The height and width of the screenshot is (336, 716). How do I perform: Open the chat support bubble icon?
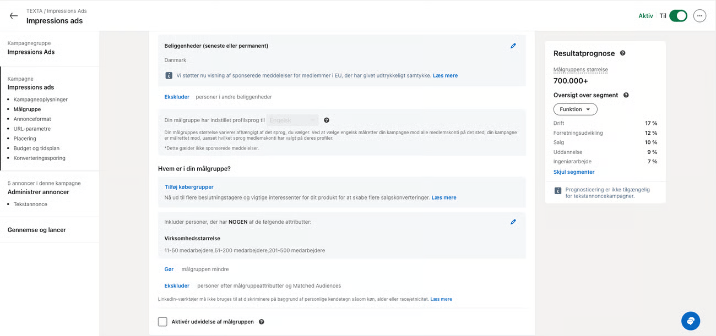click(x=690, y=321)
